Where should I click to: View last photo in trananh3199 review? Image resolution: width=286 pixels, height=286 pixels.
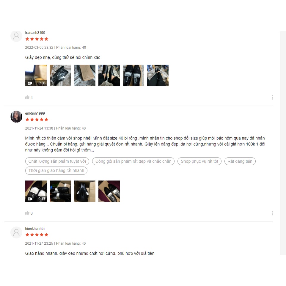pyautogui.click(x=158, y=75)
